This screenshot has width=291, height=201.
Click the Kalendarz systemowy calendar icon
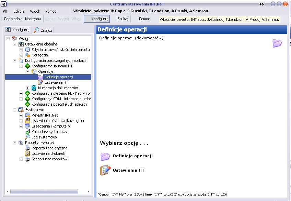click(27, 132)
